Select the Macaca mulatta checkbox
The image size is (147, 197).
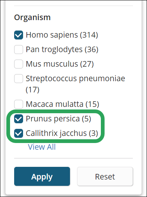tap(19, 104)
